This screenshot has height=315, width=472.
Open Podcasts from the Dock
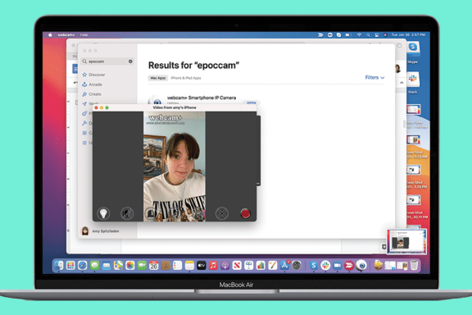click(x=225, y=265)
